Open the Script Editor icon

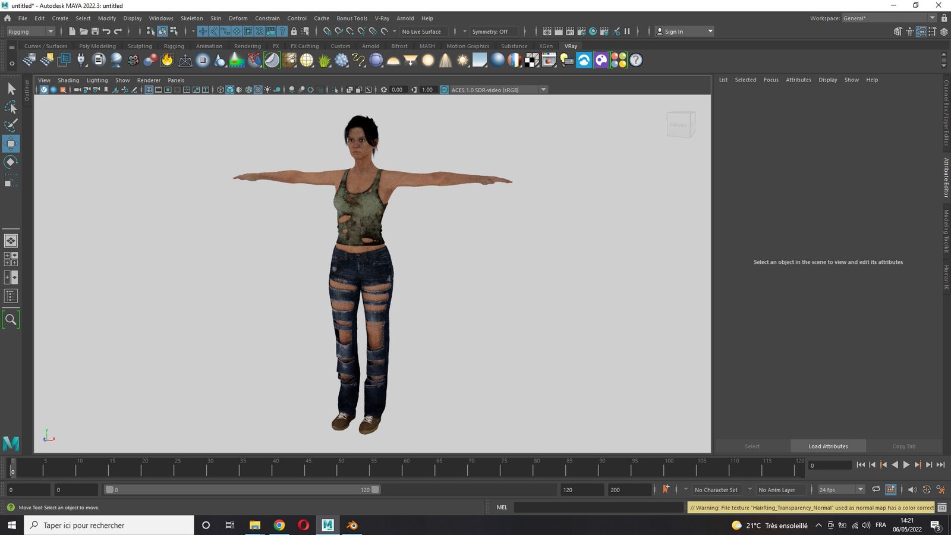point(942,507)
